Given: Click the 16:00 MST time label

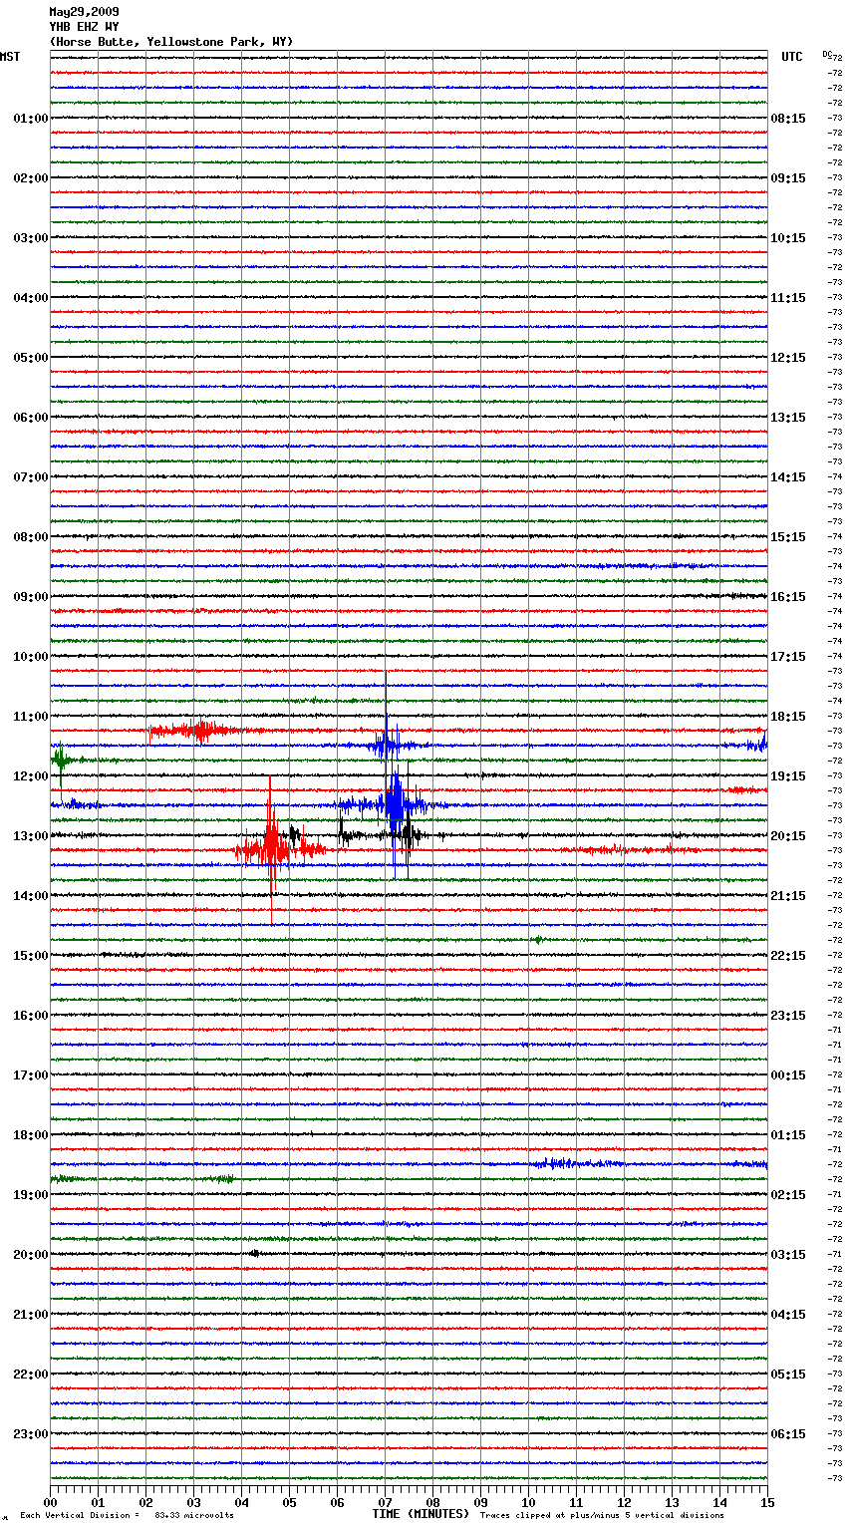Looking at the screenshot, I should coord(30,1016).
